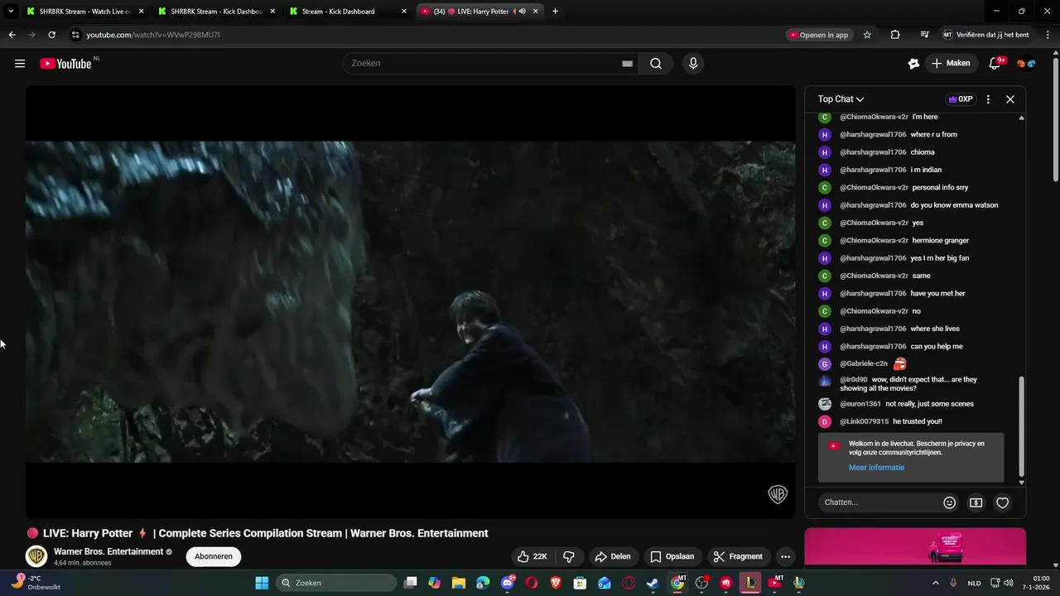Focus the YouTube Zoeken search field
The width and height of the screenshot is (1060, 596).
[x=490, y=64]
